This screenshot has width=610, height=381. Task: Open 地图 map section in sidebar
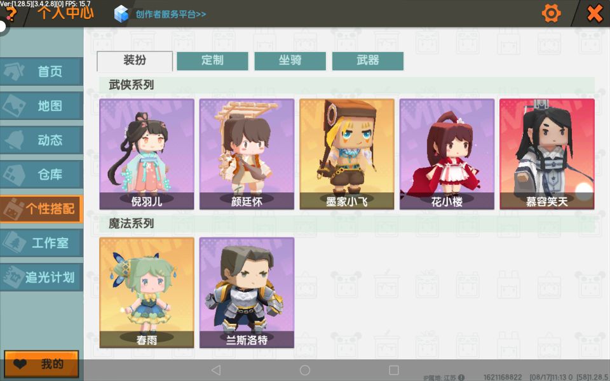42,106
